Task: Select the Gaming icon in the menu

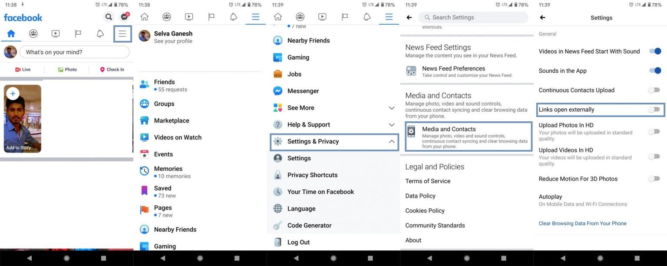Action: [x=278, y=57]
